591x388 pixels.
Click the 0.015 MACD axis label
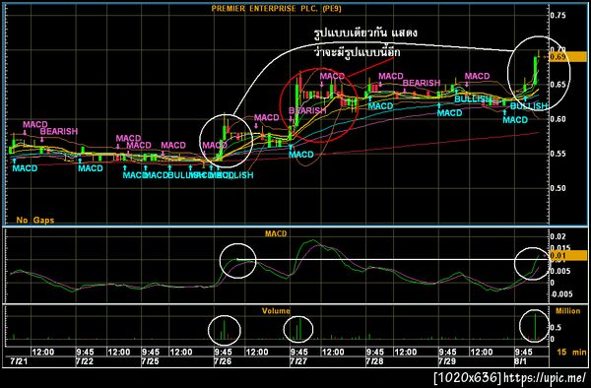pos(559,247)
